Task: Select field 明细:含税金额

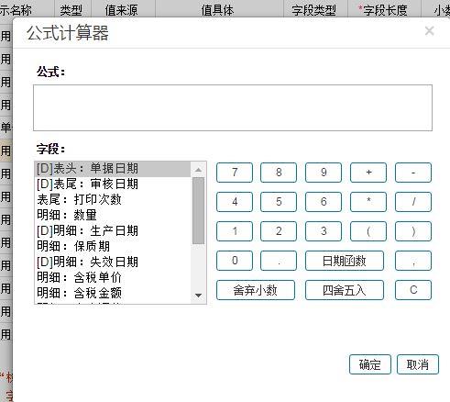Action: [x=113, y=294]
